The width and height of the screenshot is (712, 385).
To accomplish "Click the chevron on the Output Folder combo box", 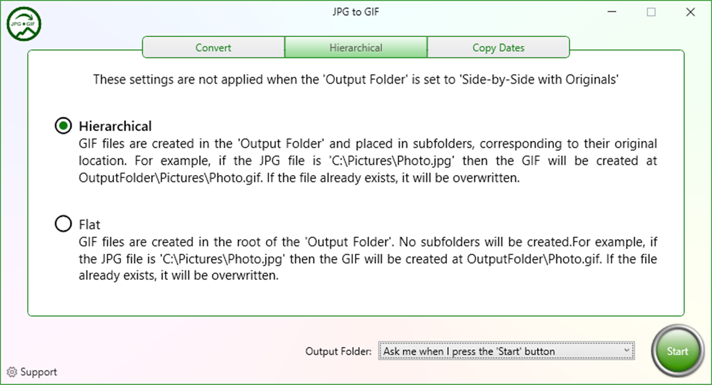I will (628, 351).
